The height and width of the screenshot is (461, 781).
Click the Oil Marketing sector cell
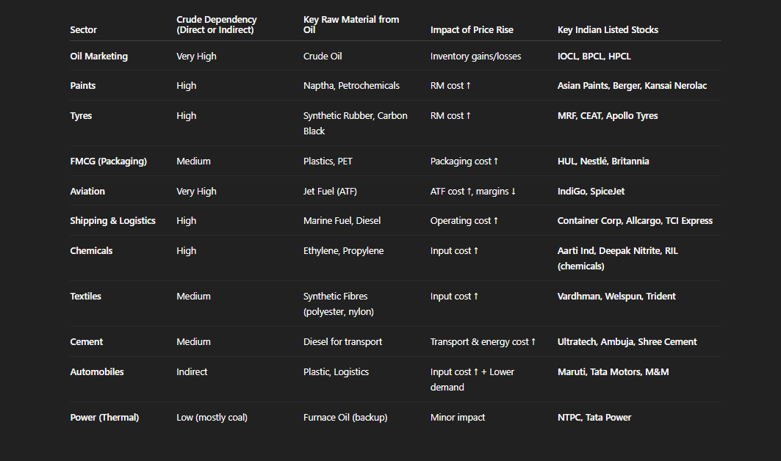(98, 57)
